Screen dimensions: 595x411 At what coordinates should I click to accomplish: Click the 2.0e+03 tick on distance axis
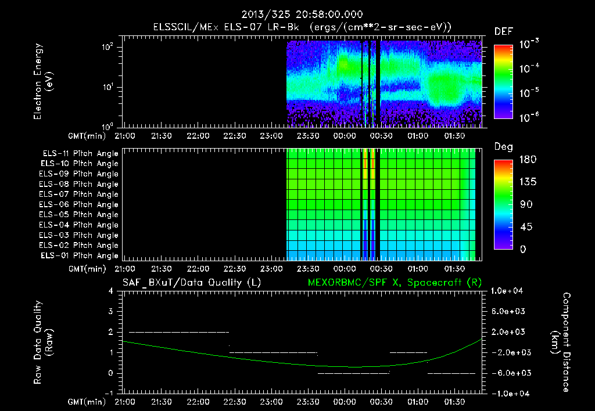(508, 332)
